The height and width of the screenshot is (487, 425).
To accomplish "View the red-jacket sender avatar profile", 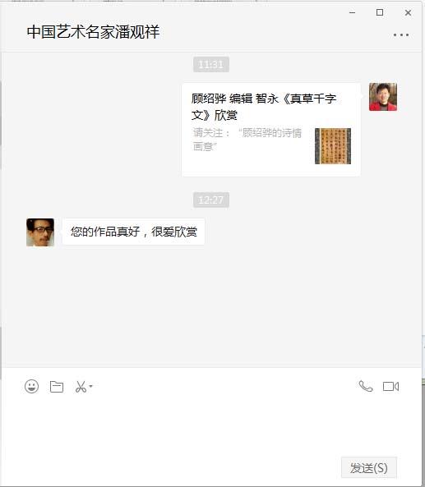I will pos(383,97).
